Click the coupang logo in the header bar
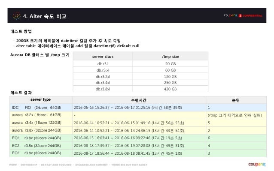The height and width of the screenshot is (171, 274). (231, 15)
